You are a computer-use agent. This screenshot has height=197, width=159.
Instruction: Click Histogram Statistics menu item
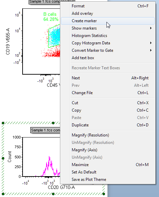pyautogui.click(x=108, y=36)
